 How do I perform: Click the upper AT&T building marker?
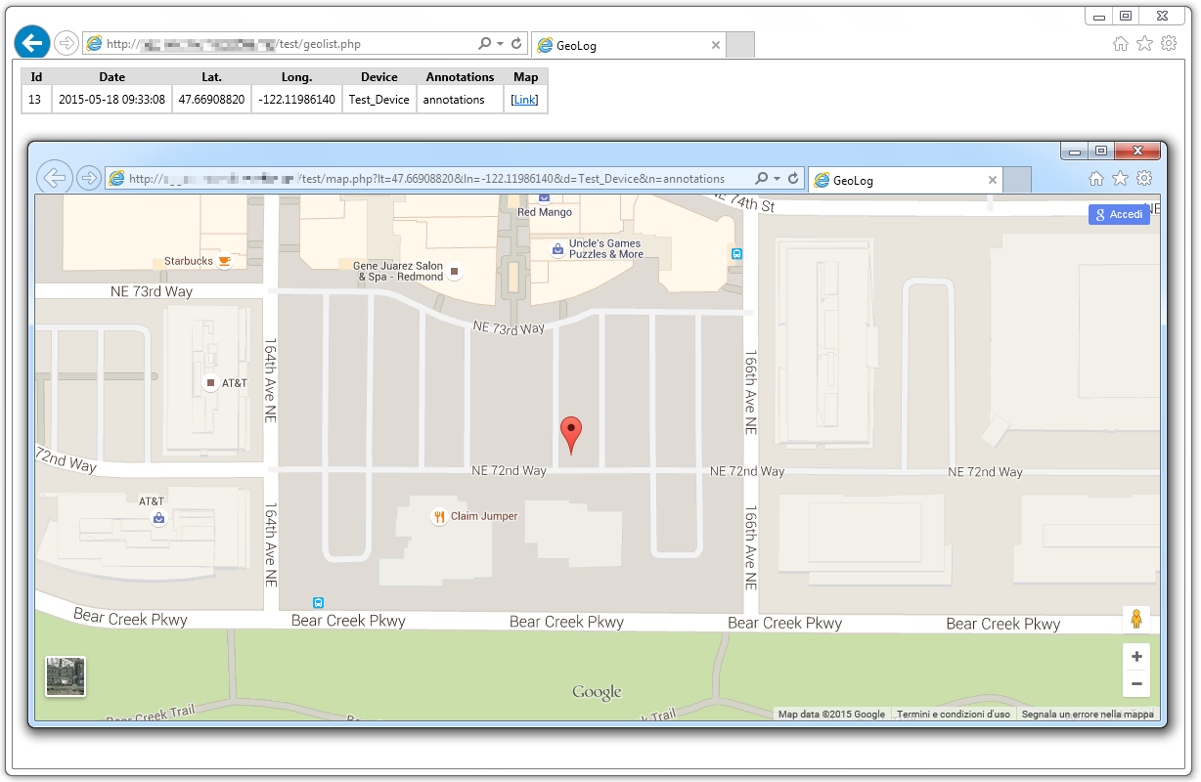pyautogui.click(x=209, y=383)
